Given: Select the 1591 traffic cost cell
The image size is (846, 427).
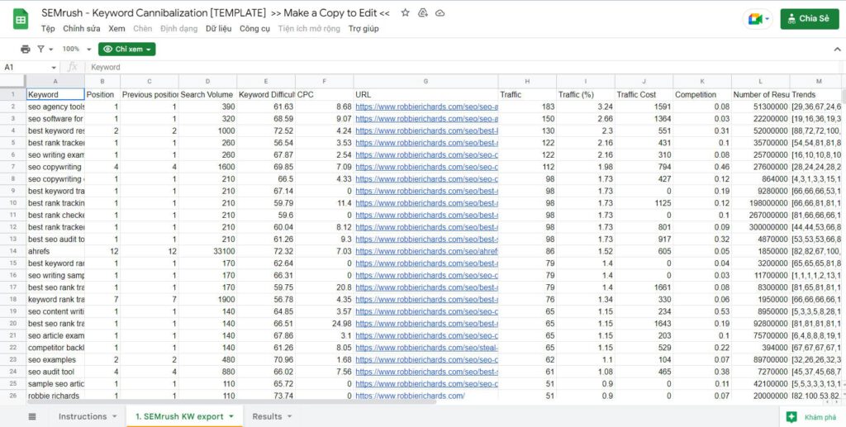Looking at the screenshot, I should tap(644, 107).
